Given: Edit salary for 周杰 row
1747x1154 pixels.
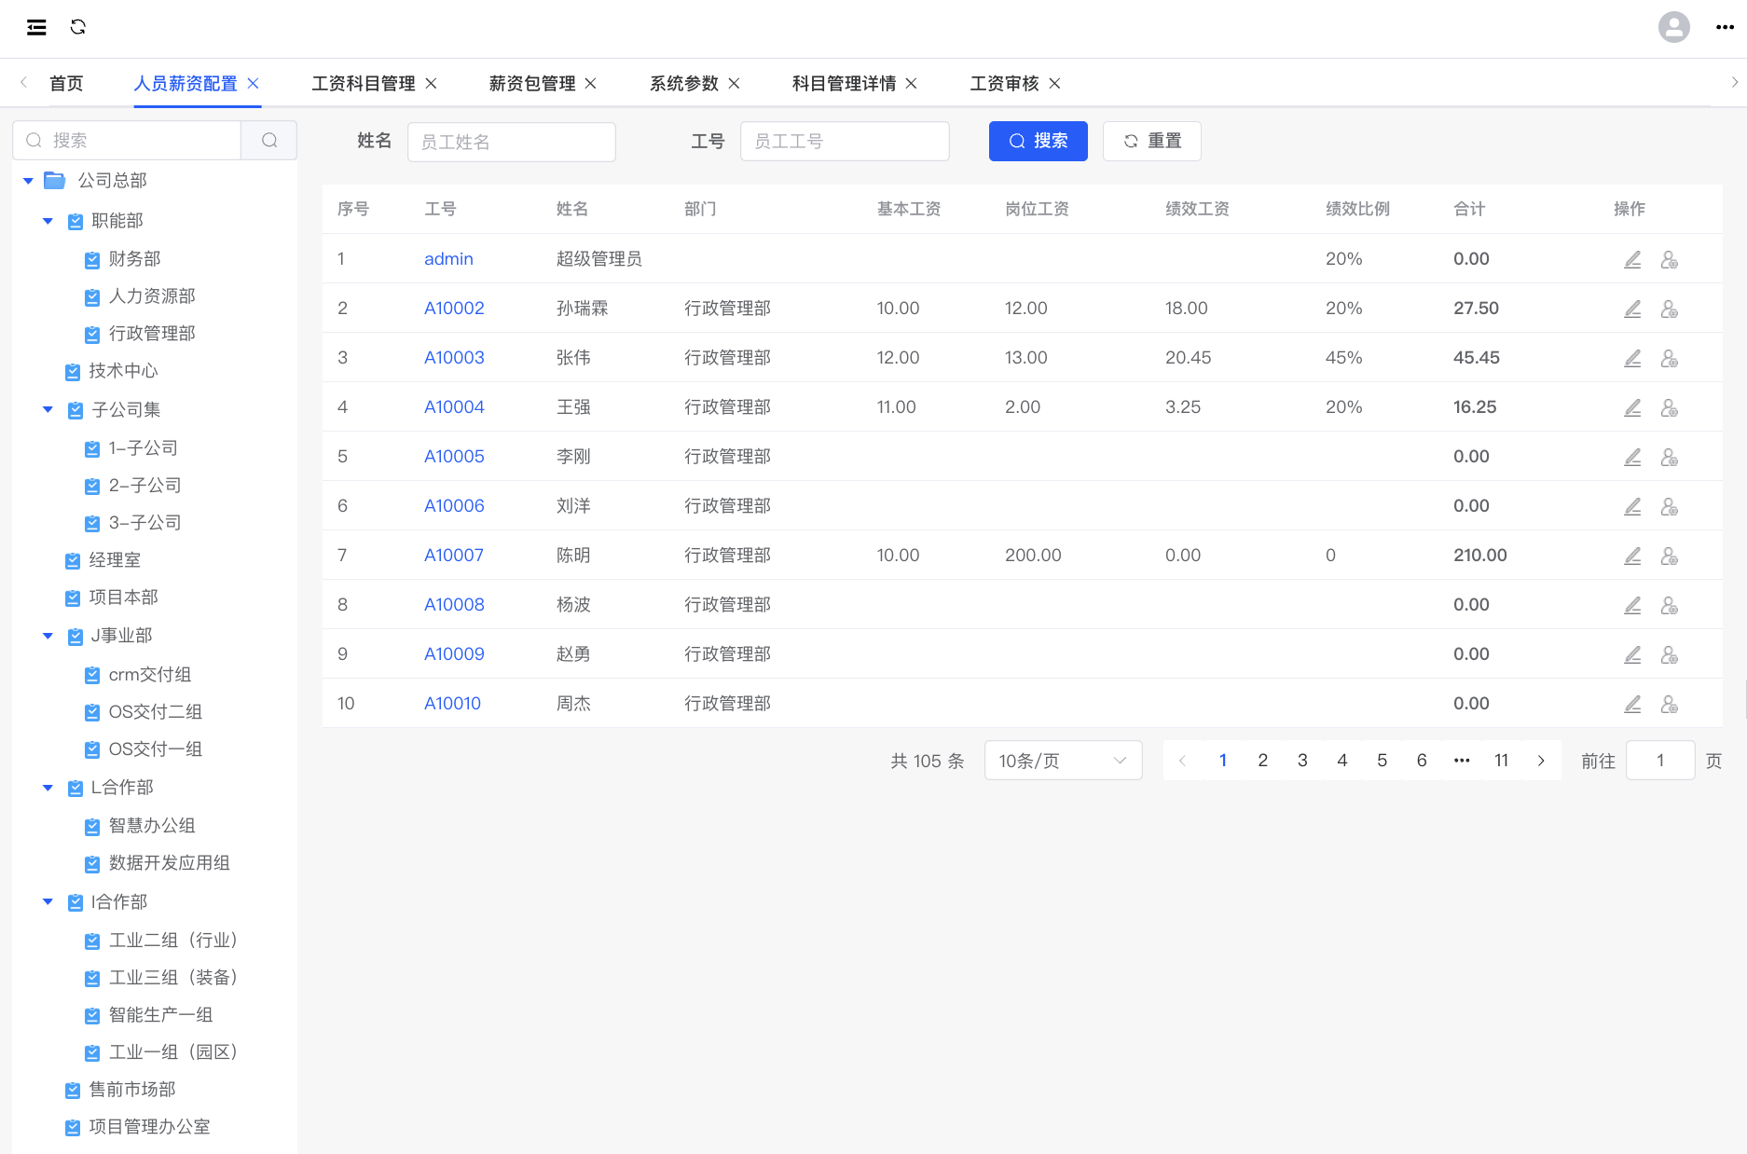Looking at the screenshot, I should pyautogui.click(x=1632, y=704).
